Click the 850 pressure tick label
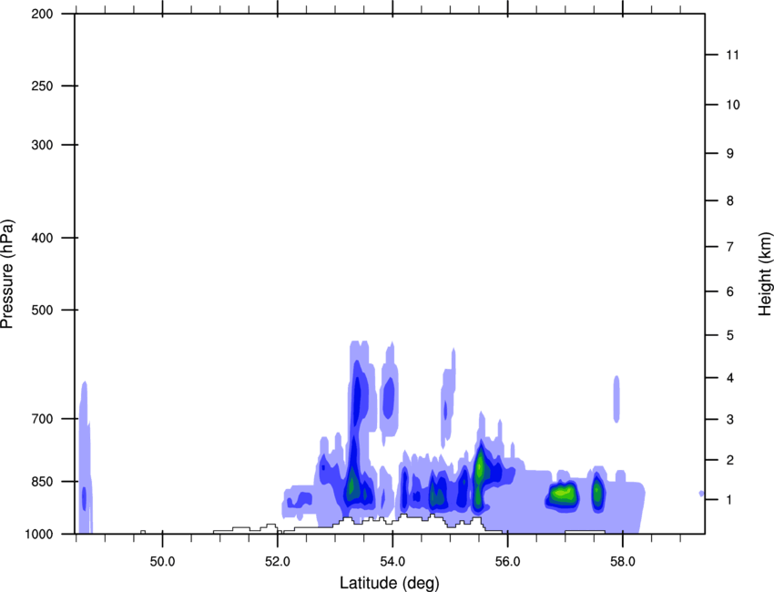This screenshot has width=774, height=592. pyautogui.click(x=43, y=482)
